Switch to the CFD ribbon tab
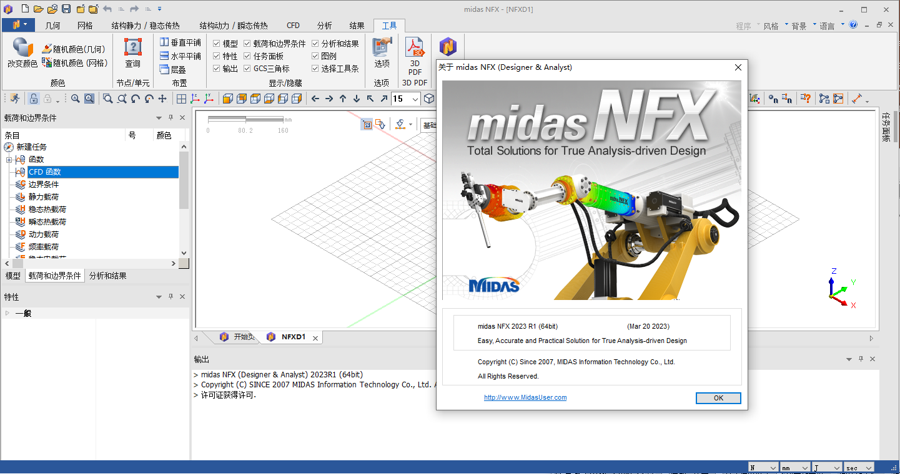This screenshot has width=900, height=474. click(x=293, y=26)
